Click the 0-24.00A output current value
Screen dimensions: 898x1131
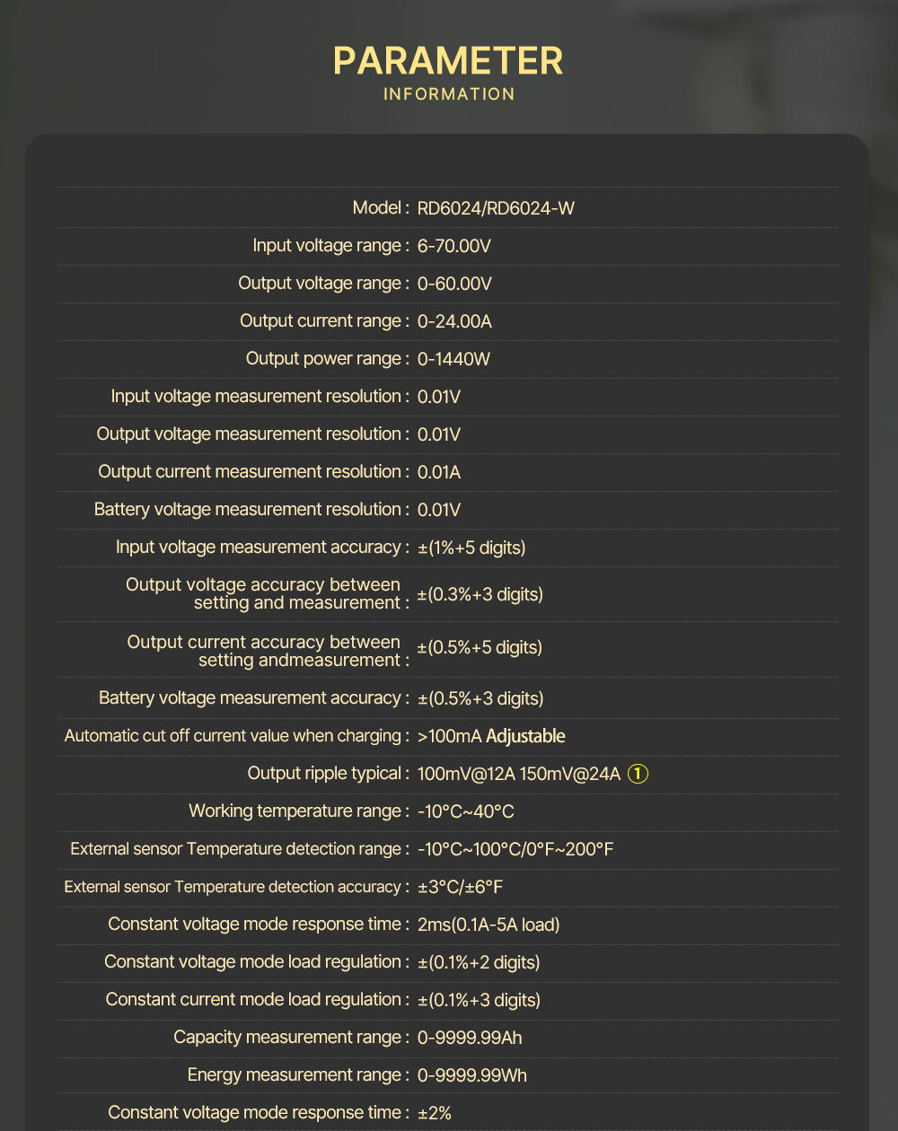click(x=454, y=321)
